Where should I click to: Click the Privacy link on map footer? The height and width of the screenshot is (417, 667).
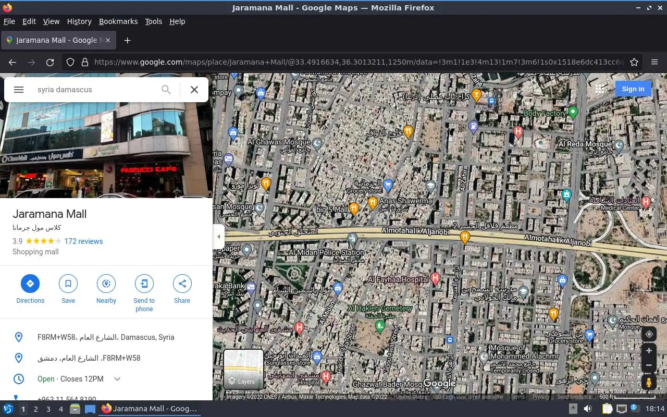541,397
